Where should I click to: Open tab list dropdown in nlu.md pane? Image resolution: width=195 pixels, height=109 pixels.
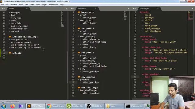pyautogui.click(x=66, y=8)
